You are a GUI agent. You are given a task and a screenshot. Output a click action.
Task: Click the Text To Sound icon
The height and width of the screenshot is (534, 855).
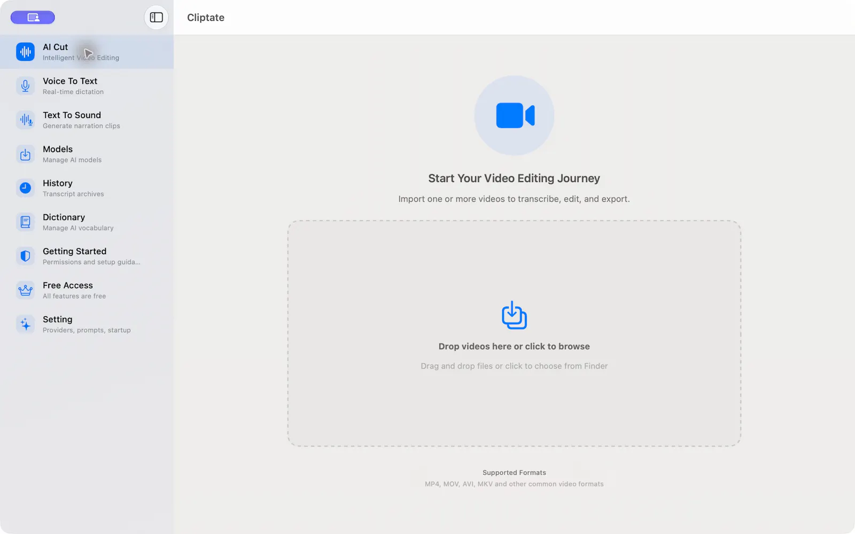click(x=25, y=120)
